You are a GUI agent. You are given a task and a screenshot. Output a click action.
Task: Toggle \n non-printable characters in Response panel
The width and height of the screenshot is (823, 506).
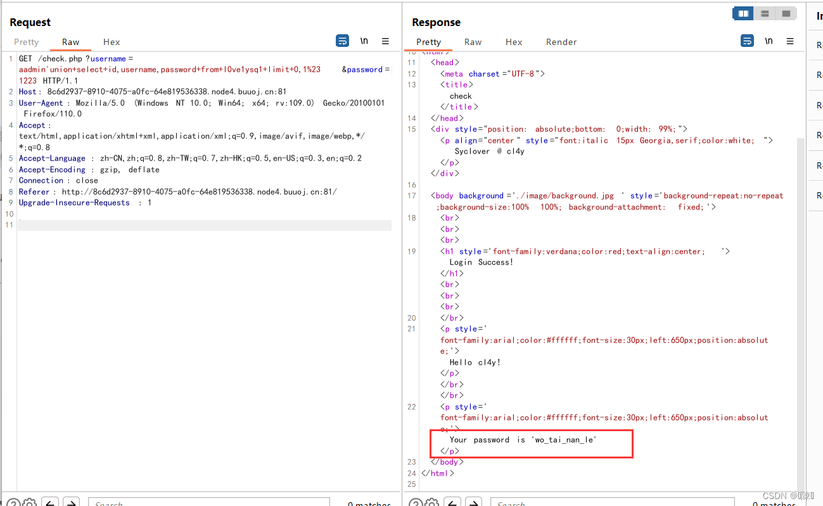click(x=769, y=41)
